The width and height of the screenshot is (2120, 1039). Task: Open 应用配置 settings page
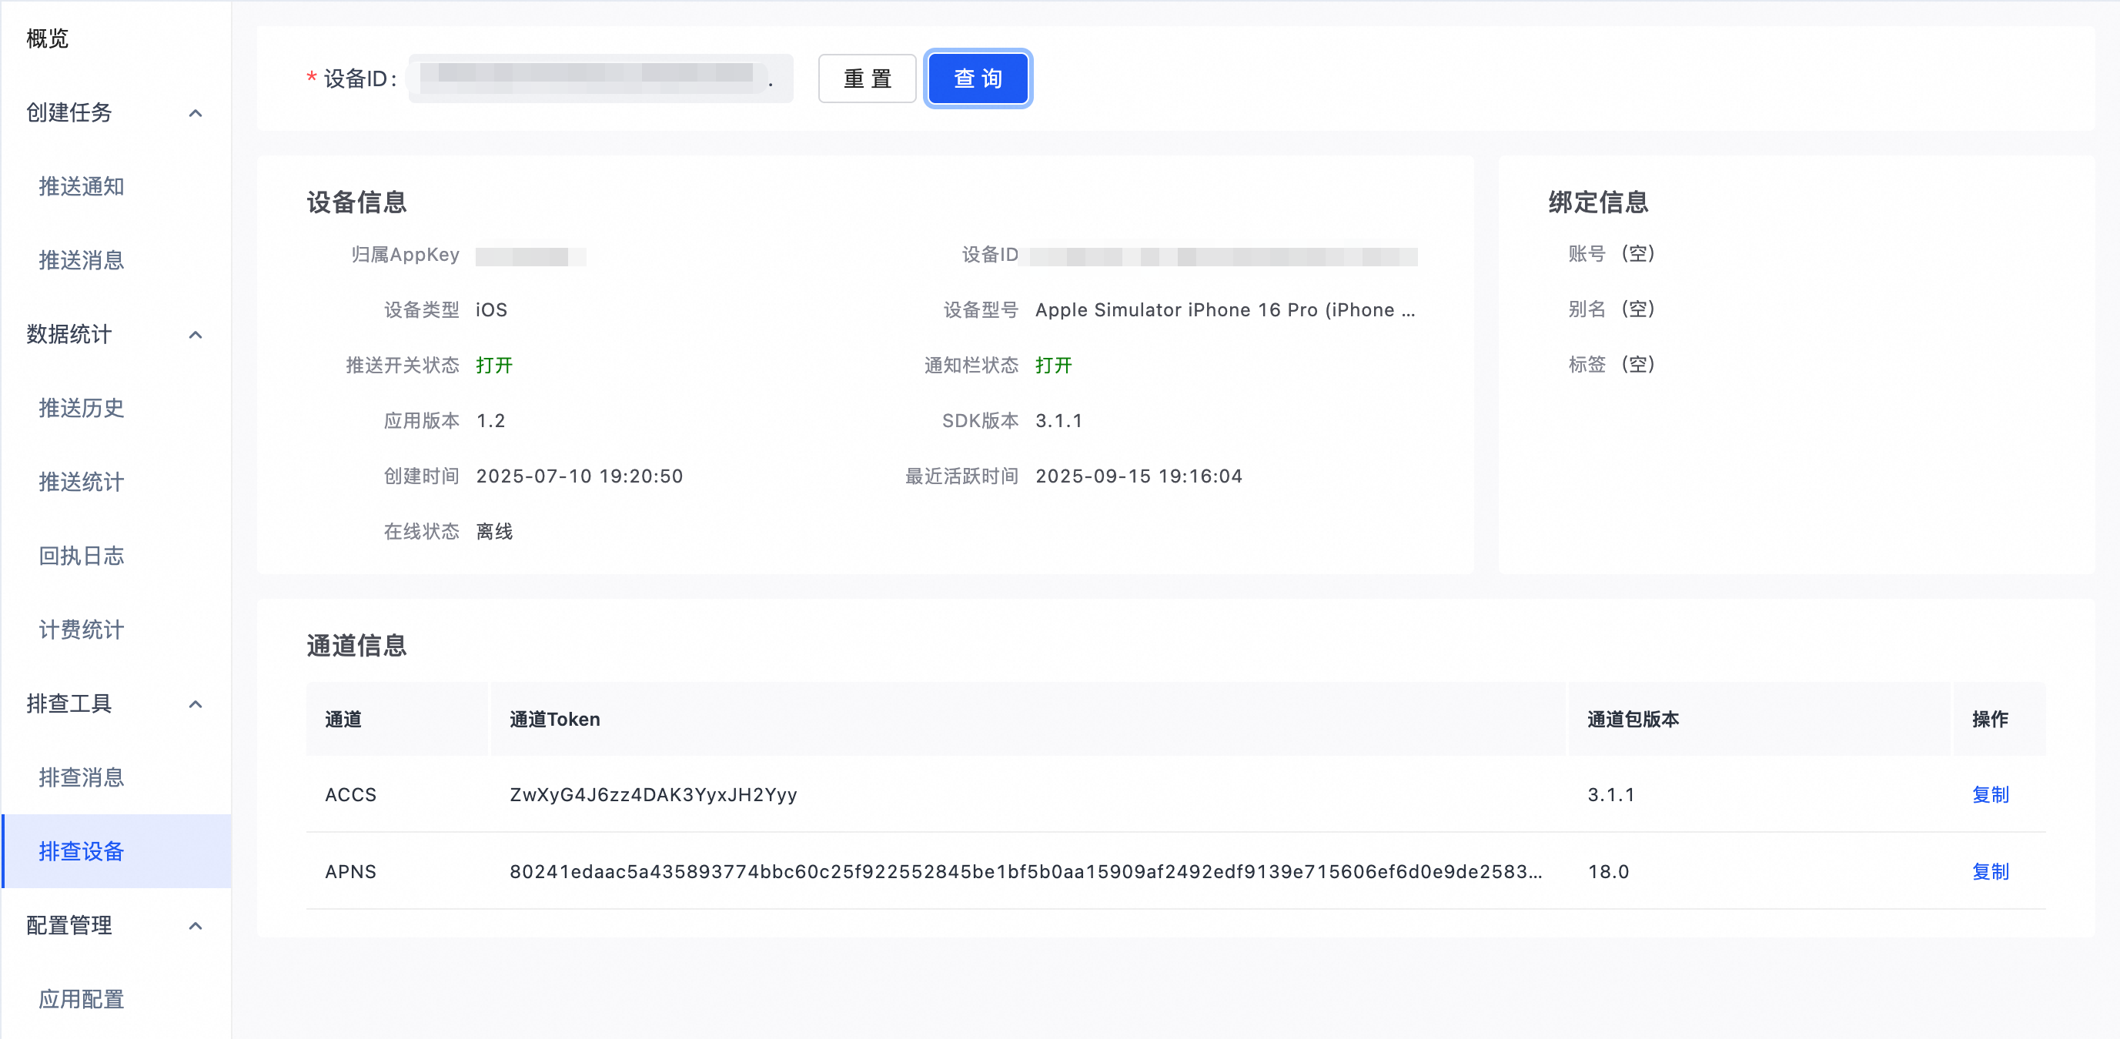82,1000
